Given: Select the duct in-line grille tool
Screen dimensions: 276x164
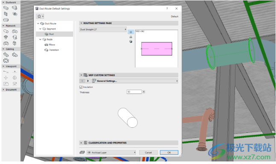Looking at the screenshot, I should pos(6,14).
